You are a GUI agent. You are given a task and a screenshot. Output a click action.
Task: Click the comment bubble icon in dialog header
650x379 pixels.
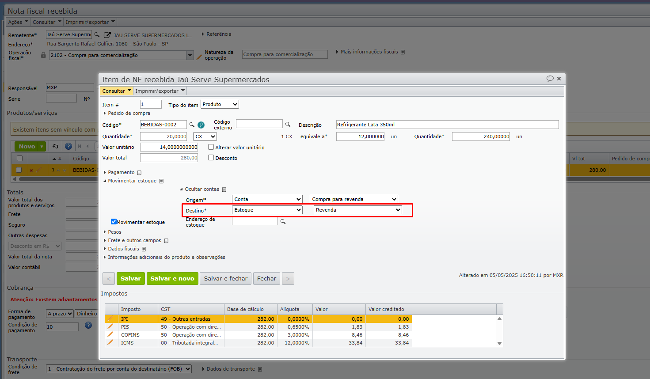pos(550,79)
